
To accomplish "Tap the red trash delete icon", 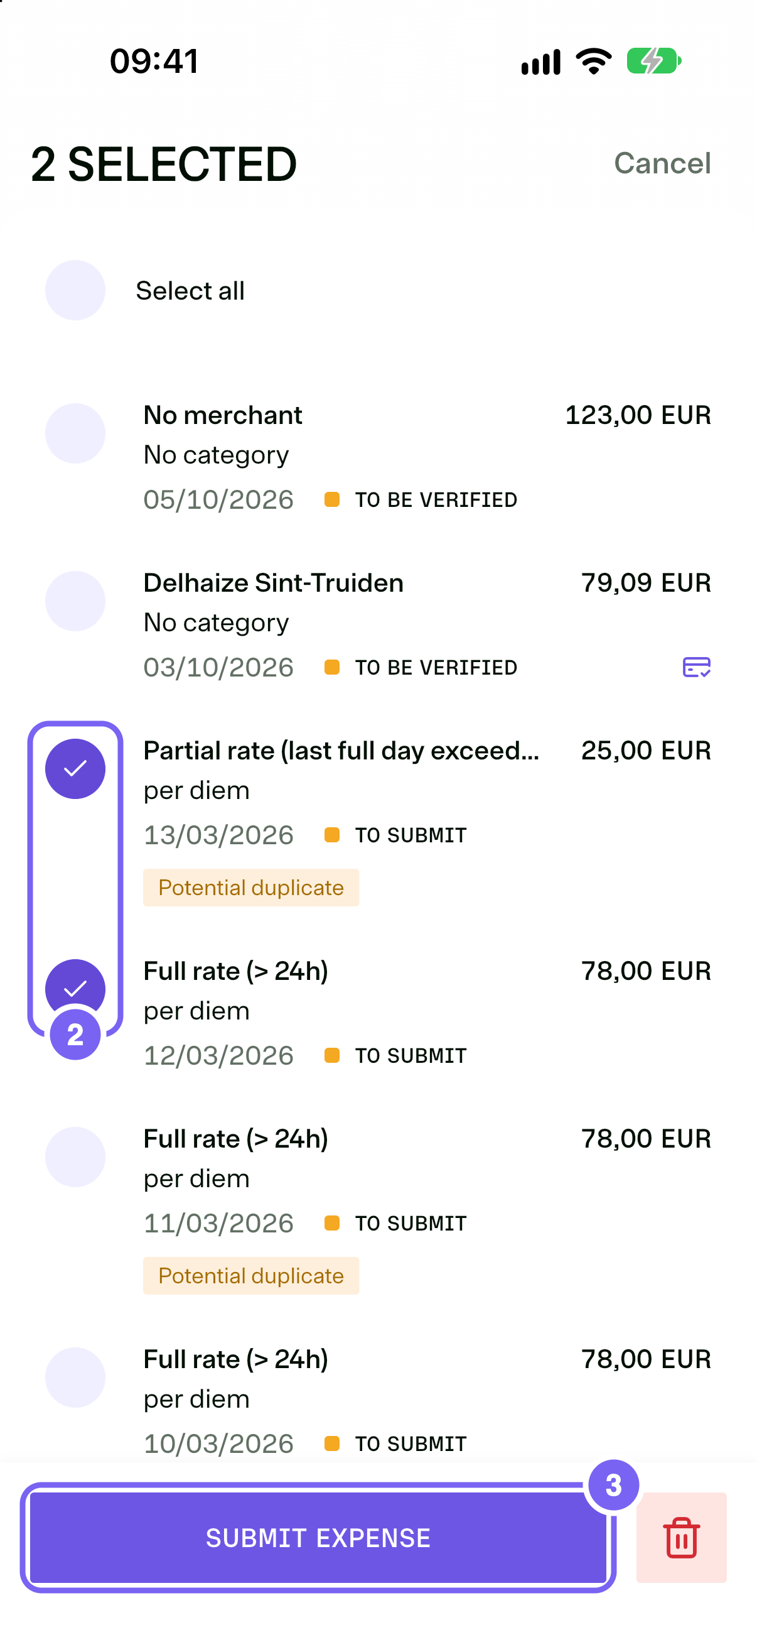I will pyautogui.click(x=681, y=1537).
